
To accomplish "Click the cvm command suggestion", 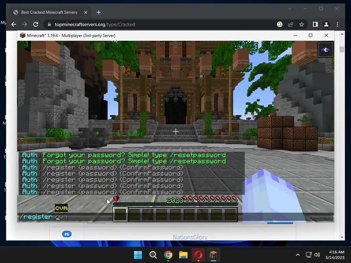I will [x=61, y=208].
